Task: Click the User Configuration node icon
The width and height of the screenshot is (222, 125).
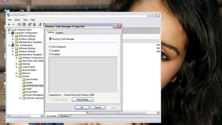Action: tap(12, 45)
